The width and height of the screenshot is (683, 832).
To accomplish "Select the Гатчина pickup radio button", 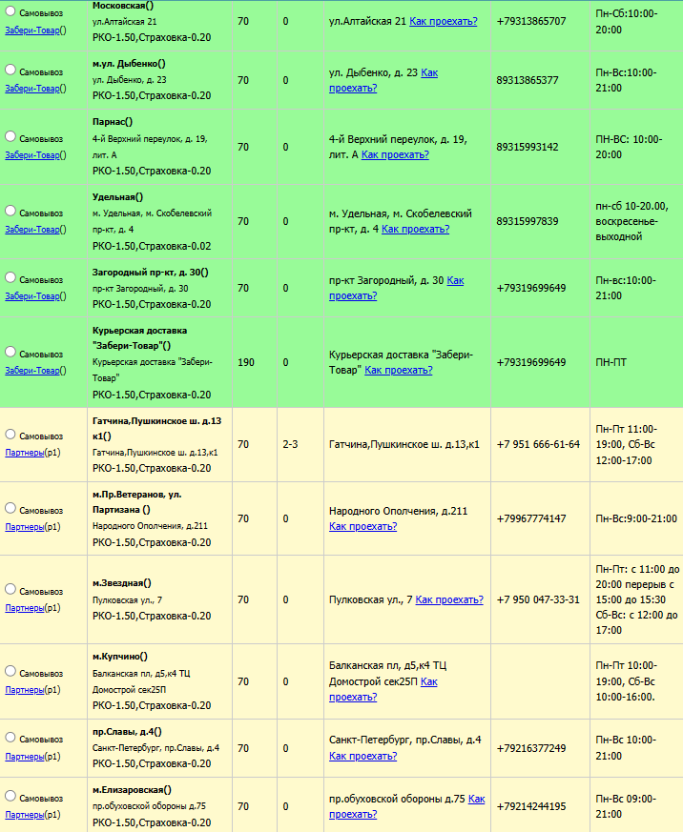I will (10, 434).
